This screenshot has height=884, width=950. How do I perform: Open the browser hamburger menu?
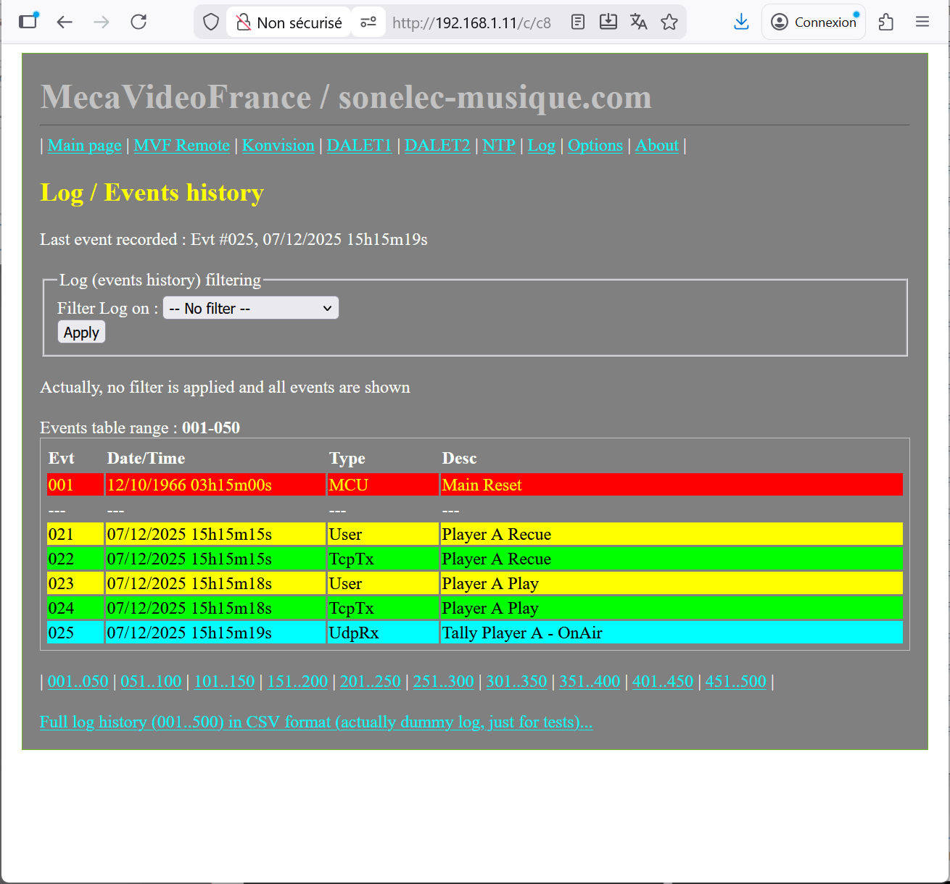pos(922,22)
